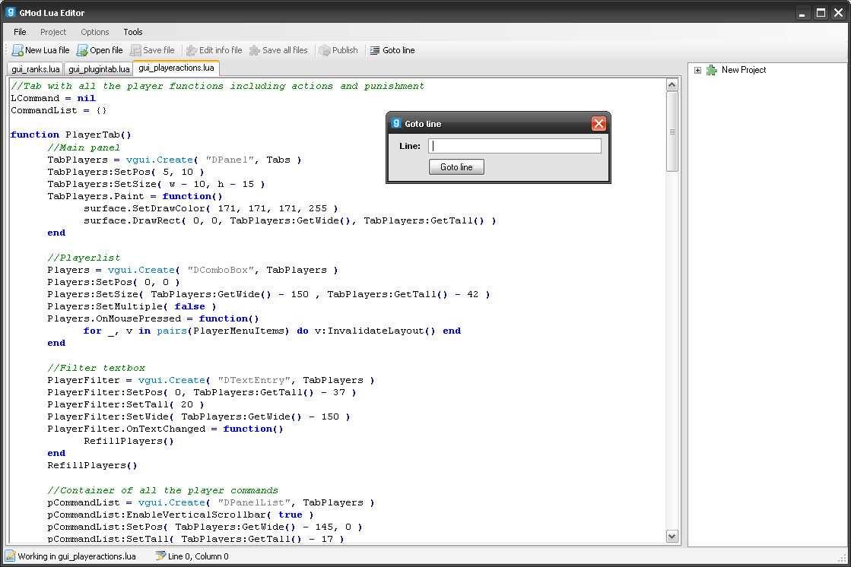Open the Tools menu
851x567 pixels.
coord(133,32)
